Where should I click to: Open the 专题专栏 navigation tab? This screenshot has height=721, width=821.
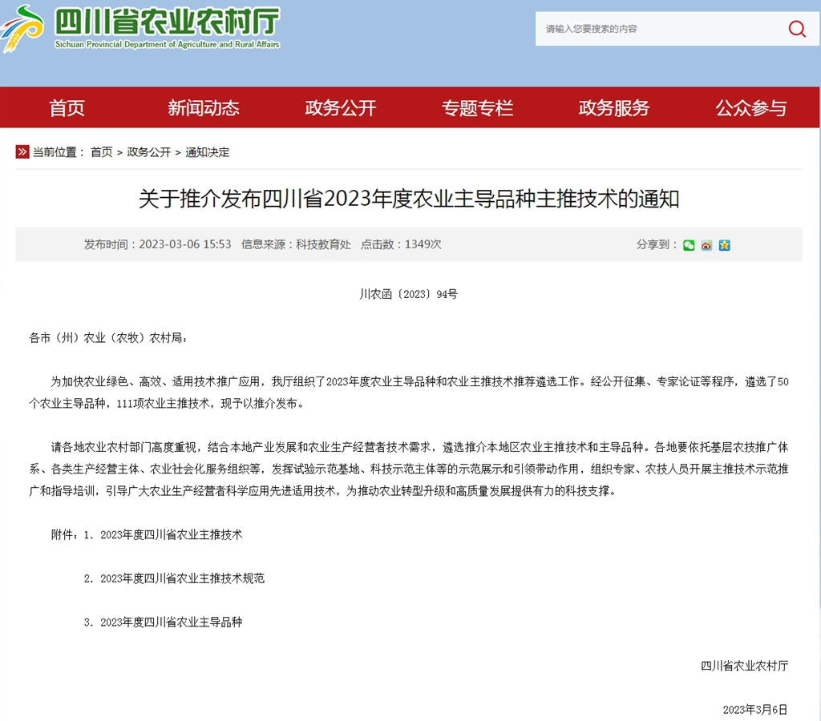coord(477,108)
